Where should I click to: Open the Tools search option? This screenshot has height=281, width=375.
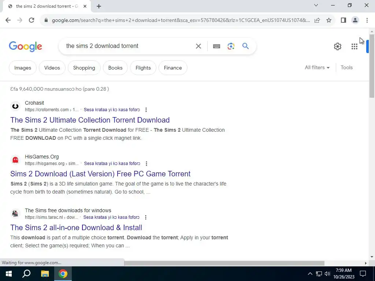tap(346, 68)
